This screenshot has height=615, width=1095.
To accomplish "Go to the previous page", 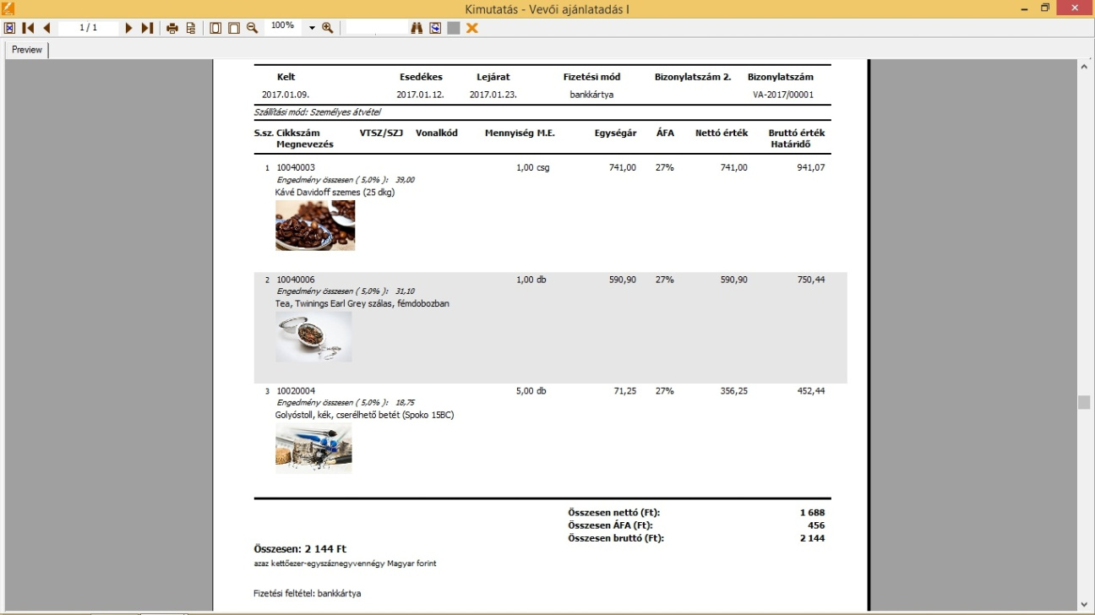I will click(x=46, y=28).
